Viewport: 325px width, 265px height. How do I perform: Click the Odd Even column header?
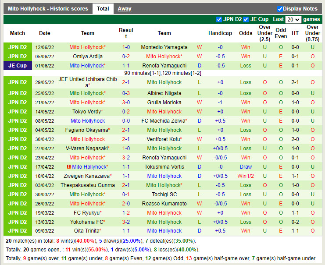(x=281, y=33)
